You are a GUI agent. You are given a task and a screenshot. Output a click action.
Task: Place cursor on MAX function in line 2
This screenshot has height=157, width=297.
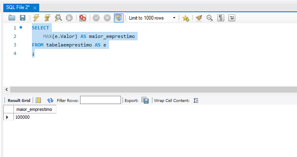pos(47,36)
